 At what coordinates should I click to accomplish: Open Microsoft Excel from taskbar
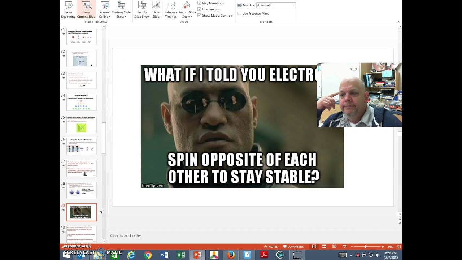coord(181,255)
